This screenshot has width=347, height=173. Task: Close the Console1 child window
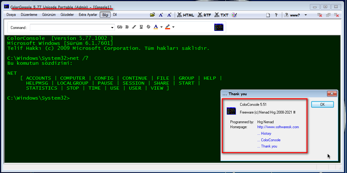tap(337, 15)
